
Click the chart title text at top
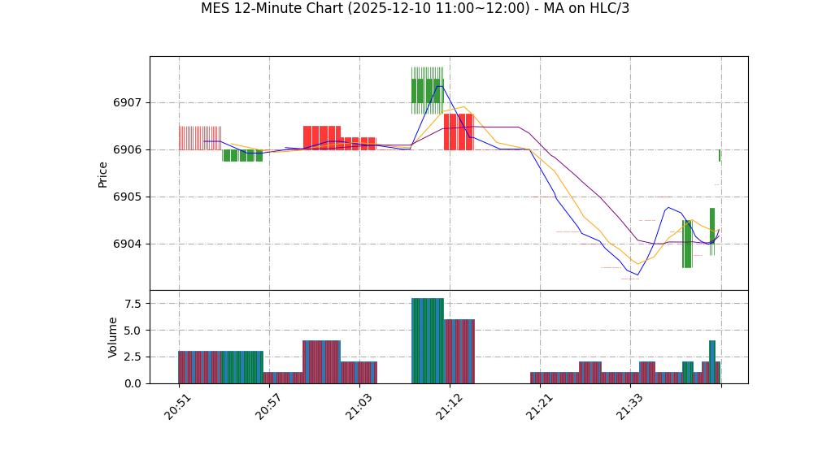pos(415,9)
